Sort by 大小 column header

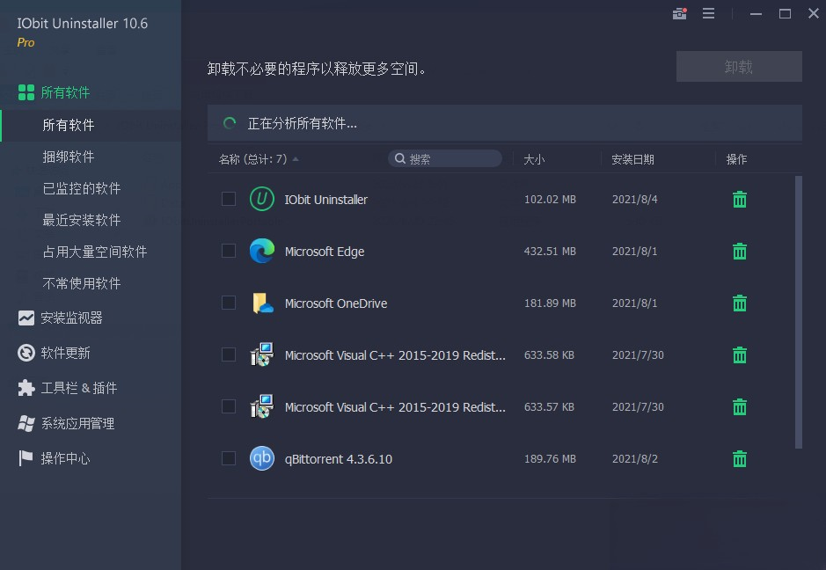coord(534,159)
